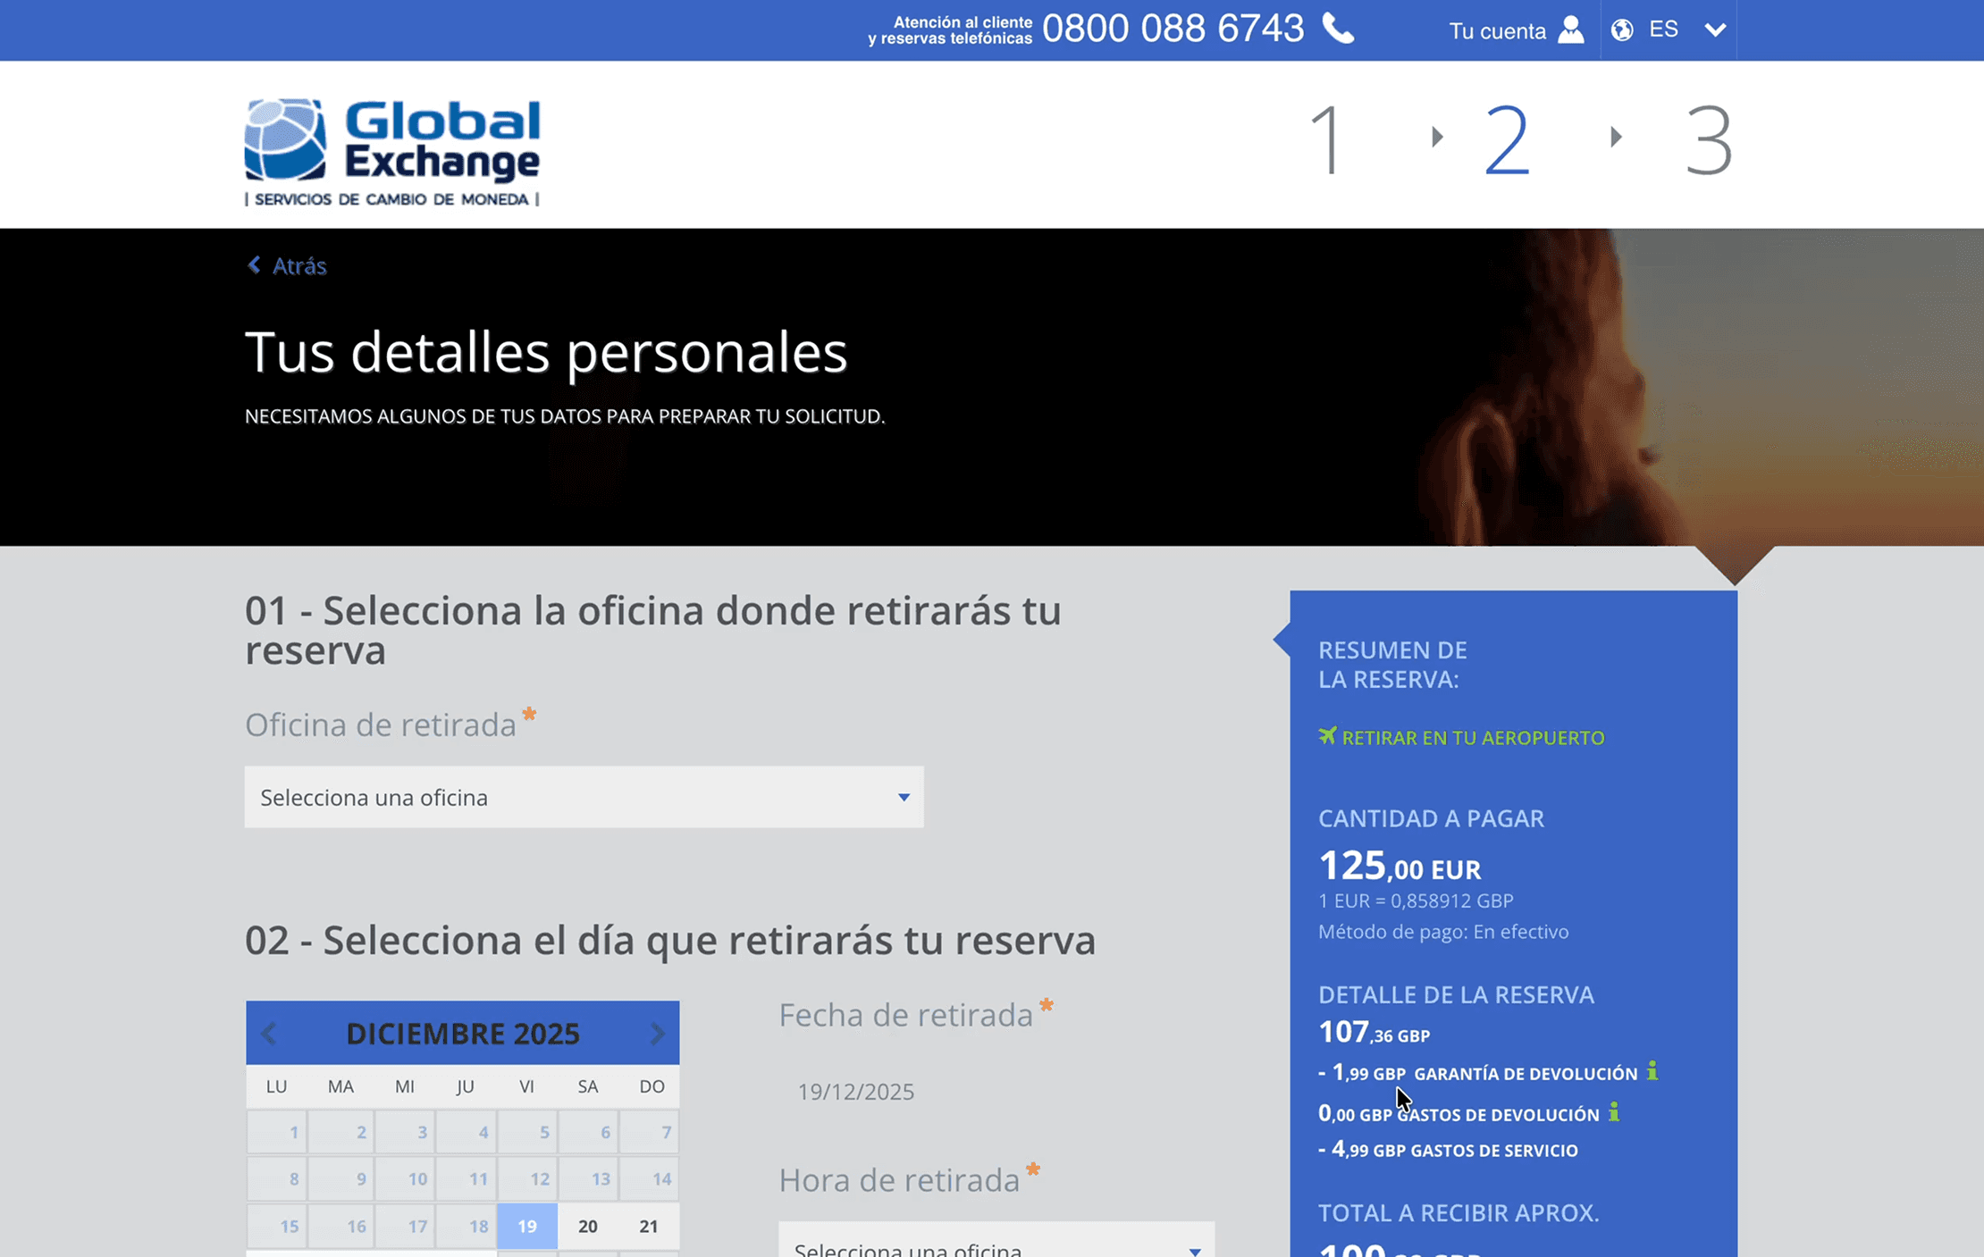Open the Oficina de retirada dropdown
The image size is (1984, 1257).
tap(584, 796)
